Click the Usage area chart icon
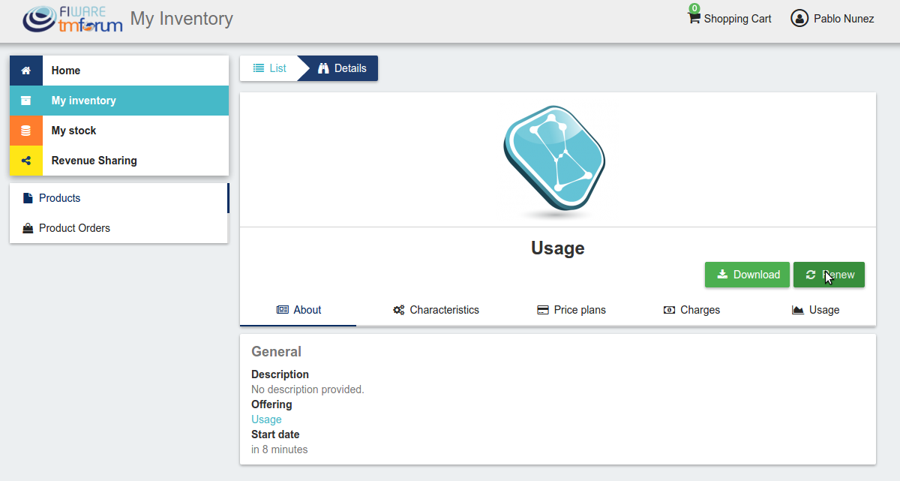Screen dimensions: 900x481 pyautogui.click(x=798, y=310)
